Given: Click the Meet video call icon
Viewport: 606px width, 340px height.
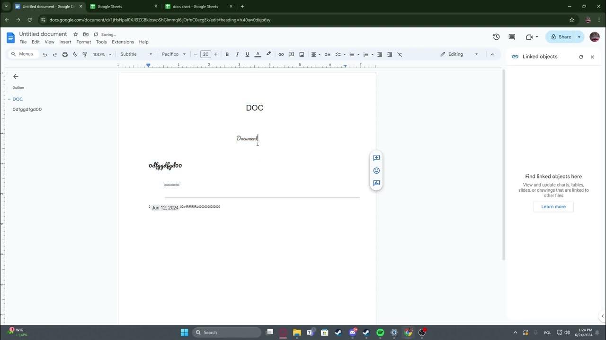Looking at the screenshot, I should tap(529, 37).
